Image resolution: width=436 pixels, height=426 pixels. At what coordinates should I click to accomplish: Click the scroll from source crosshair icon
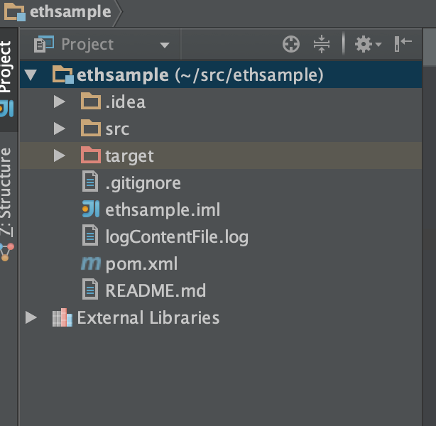(291, 44)
